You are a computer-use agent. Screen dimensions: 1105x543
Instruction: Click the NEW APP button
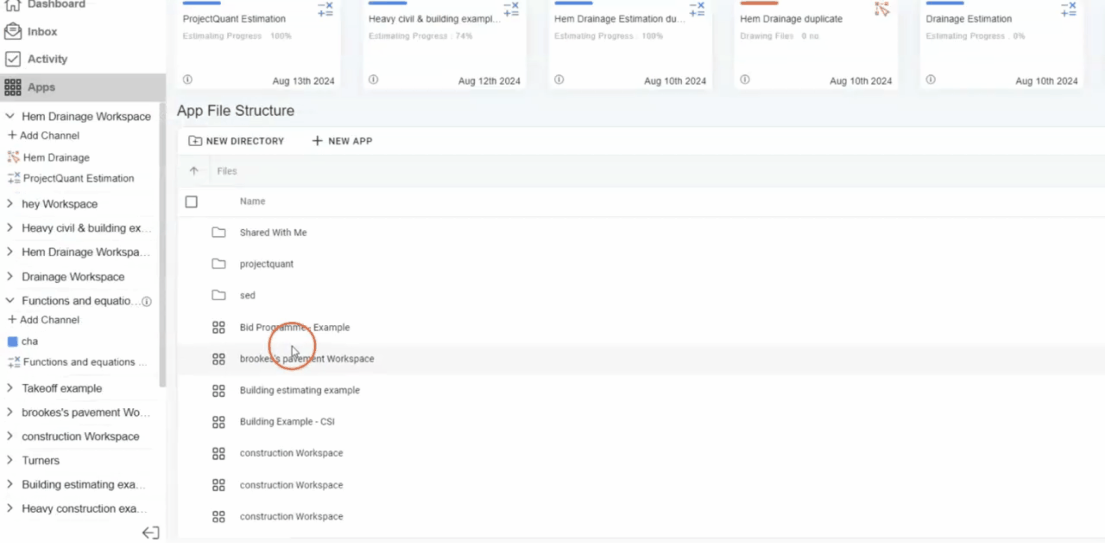pos(342,141)
